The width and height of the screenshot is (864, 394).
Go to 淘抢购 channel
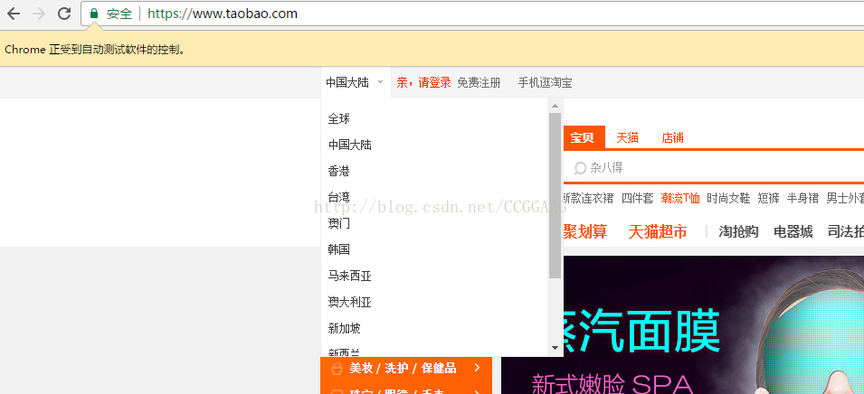(x=738, y=231)
